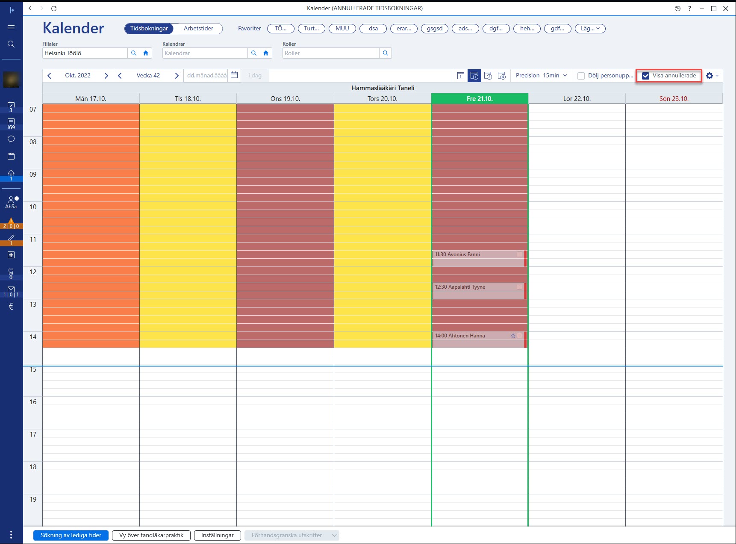
Task: Open sidebar three-dot more options
Action: (11, 535)
